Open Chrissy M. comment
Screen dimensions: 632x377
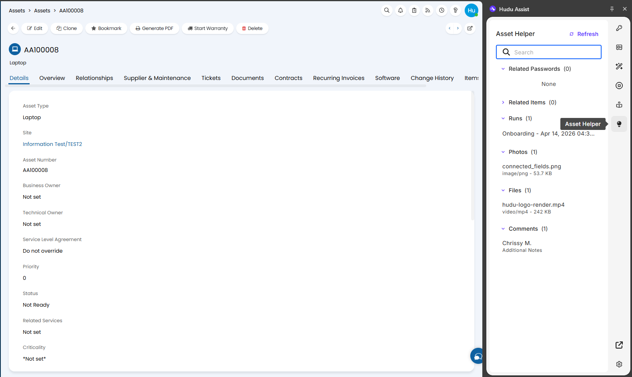point(522,246)
